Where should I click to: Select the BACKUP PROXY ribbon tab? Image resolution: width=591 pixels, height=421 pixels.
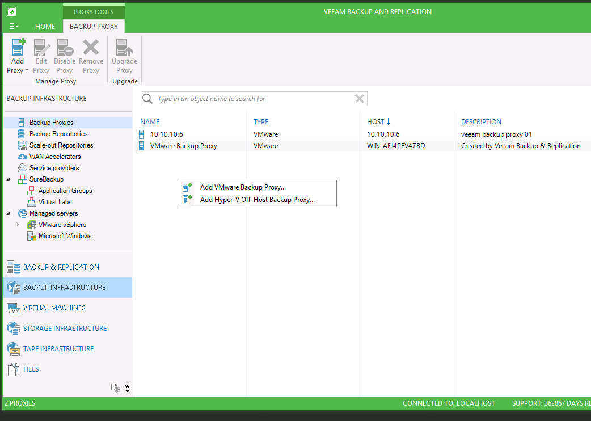click(x=94, y=26)
